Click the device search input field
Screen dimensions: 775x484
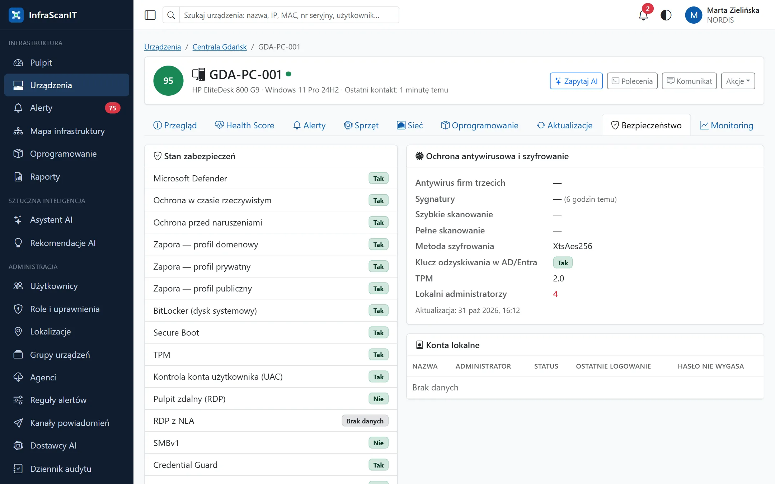[289, 15]
